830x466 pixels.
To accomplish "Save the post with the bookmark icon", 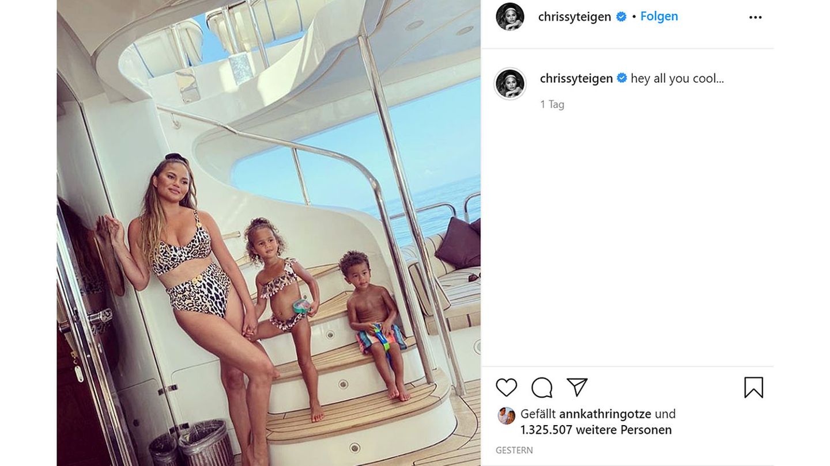I will click(753, 387).
